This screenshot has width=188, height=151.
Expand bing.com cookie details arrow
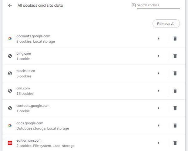click(x=159, y=56)
